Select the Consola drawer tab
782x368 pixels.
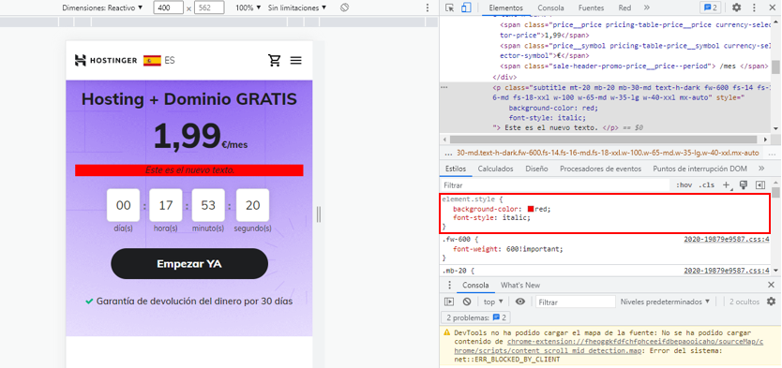tap(475, 286)
